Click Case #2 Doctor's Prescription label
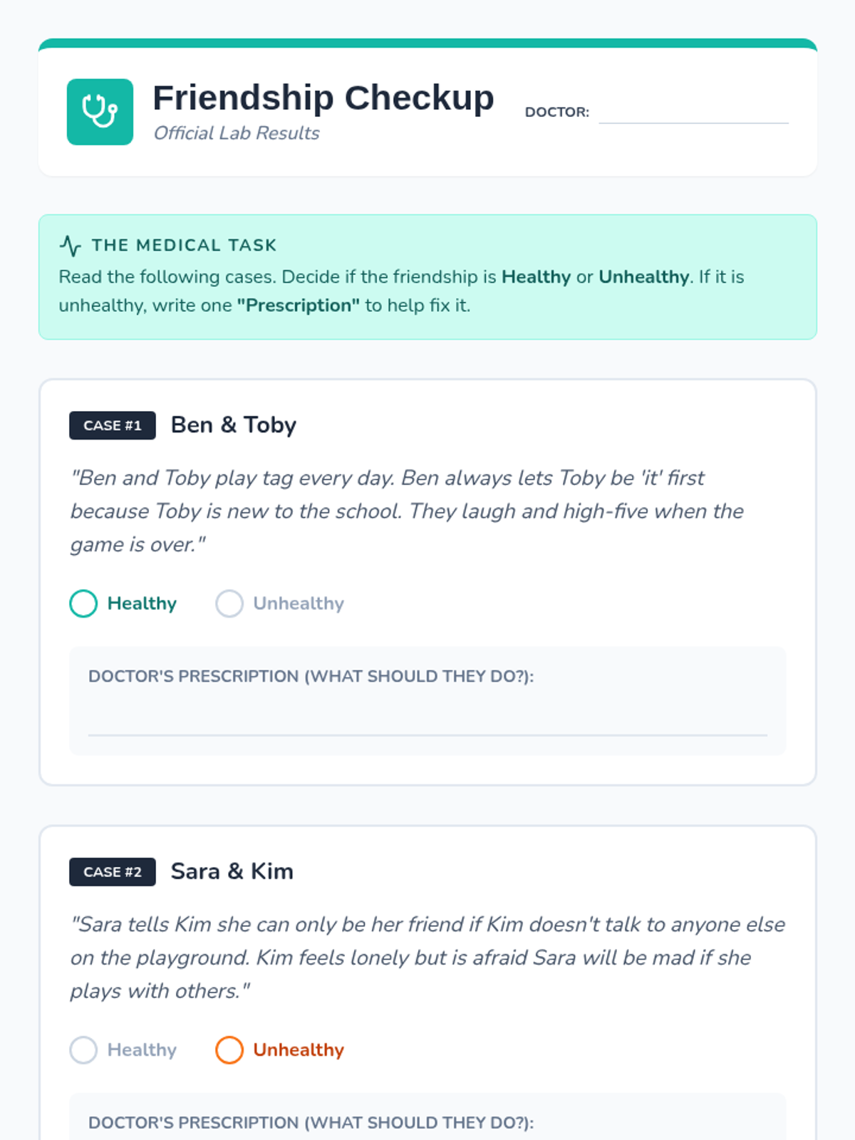 [311, 1122]
